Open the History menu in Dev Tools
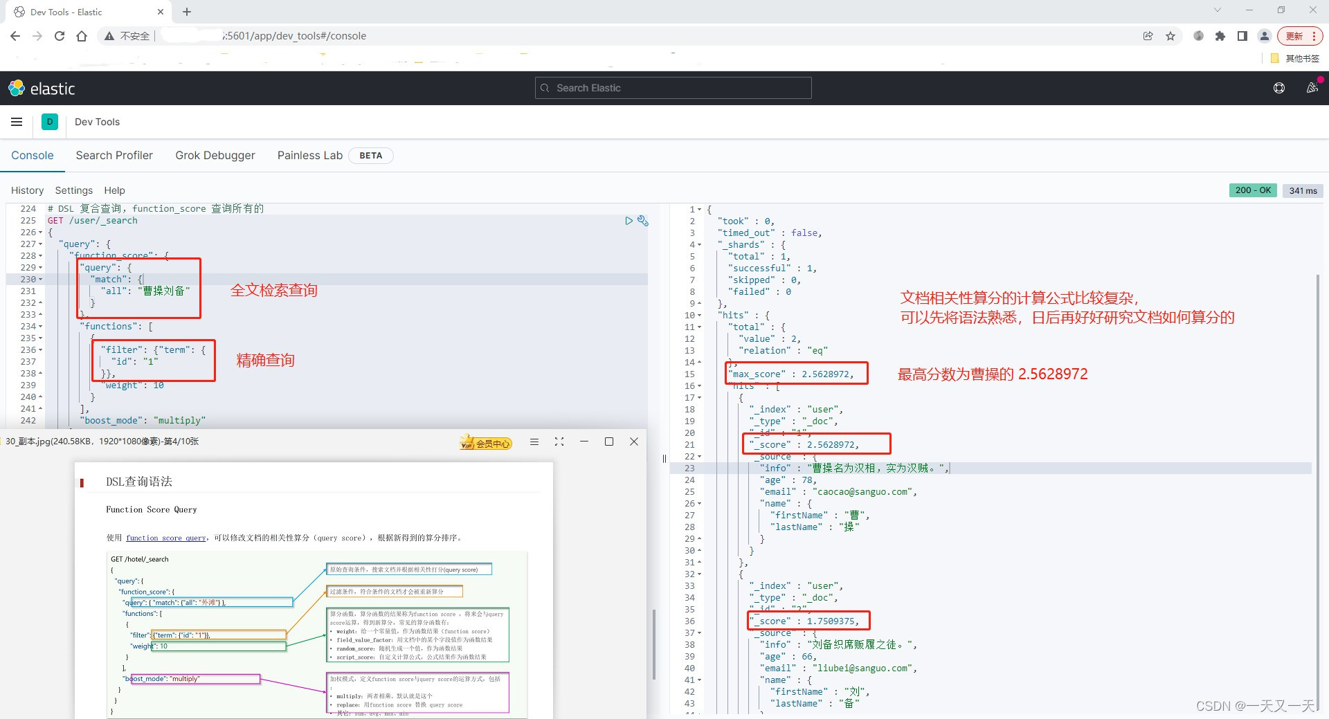 (28, 190)
